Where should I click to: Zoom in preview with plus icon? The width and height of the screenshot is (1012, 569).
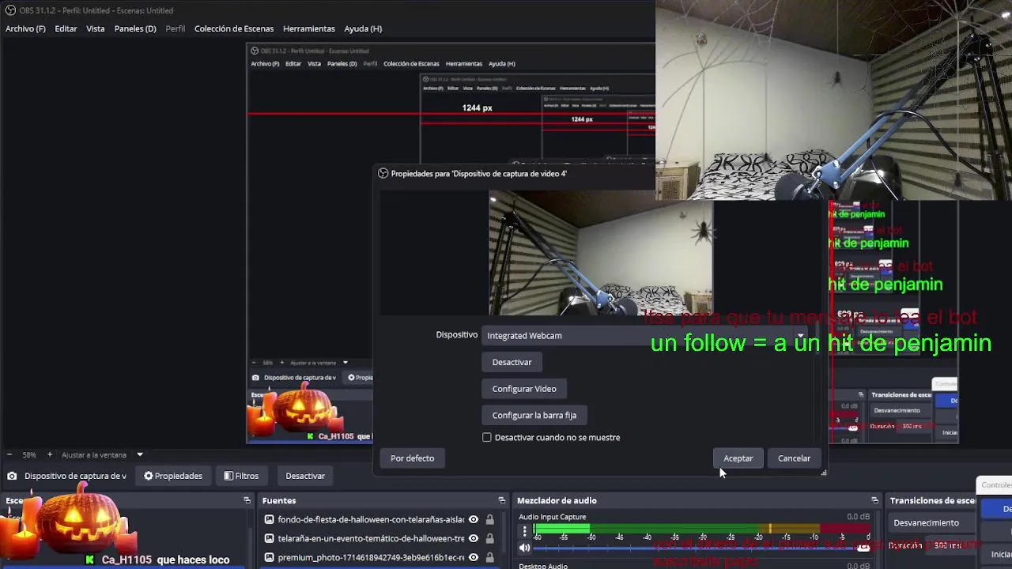(50, 454)
